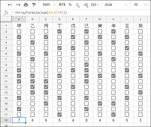Select header cell 己 in F1
This screenshot has height=127, width=151.
pos(86,26)
